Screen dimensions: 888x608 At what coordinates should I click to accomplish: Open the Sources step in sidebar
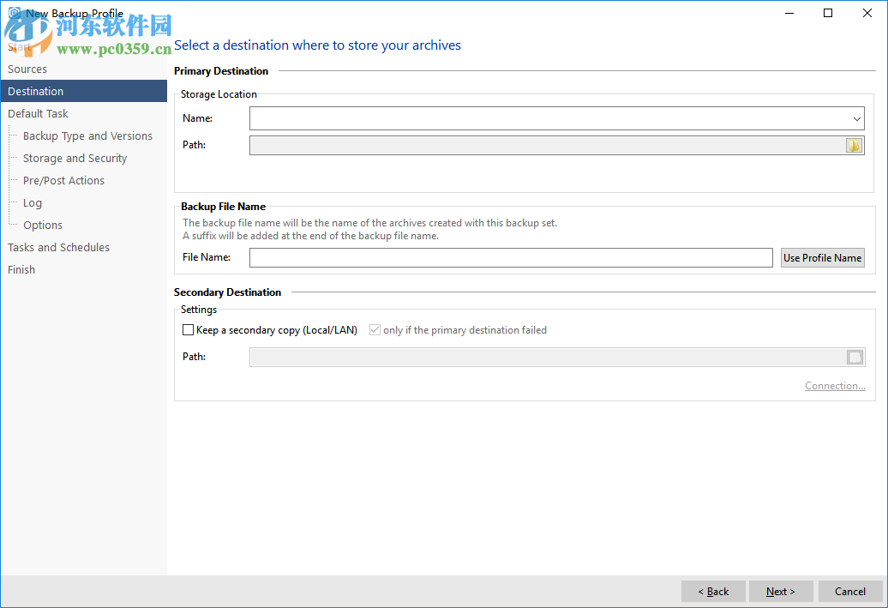pos(27,69)
